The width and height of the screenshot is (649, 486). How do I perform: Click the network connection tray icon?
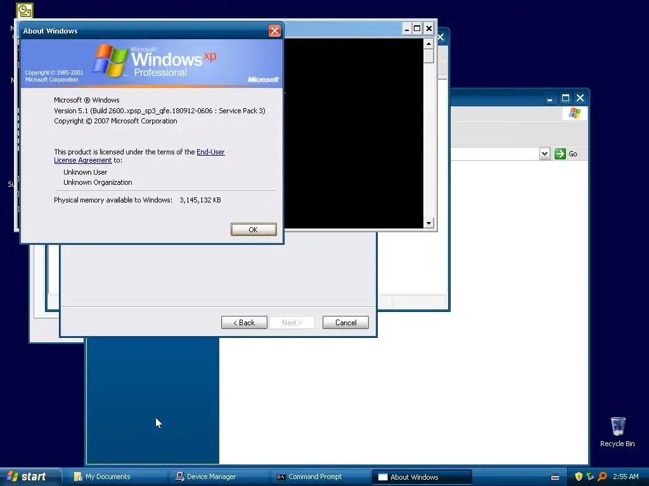[590, 477]
